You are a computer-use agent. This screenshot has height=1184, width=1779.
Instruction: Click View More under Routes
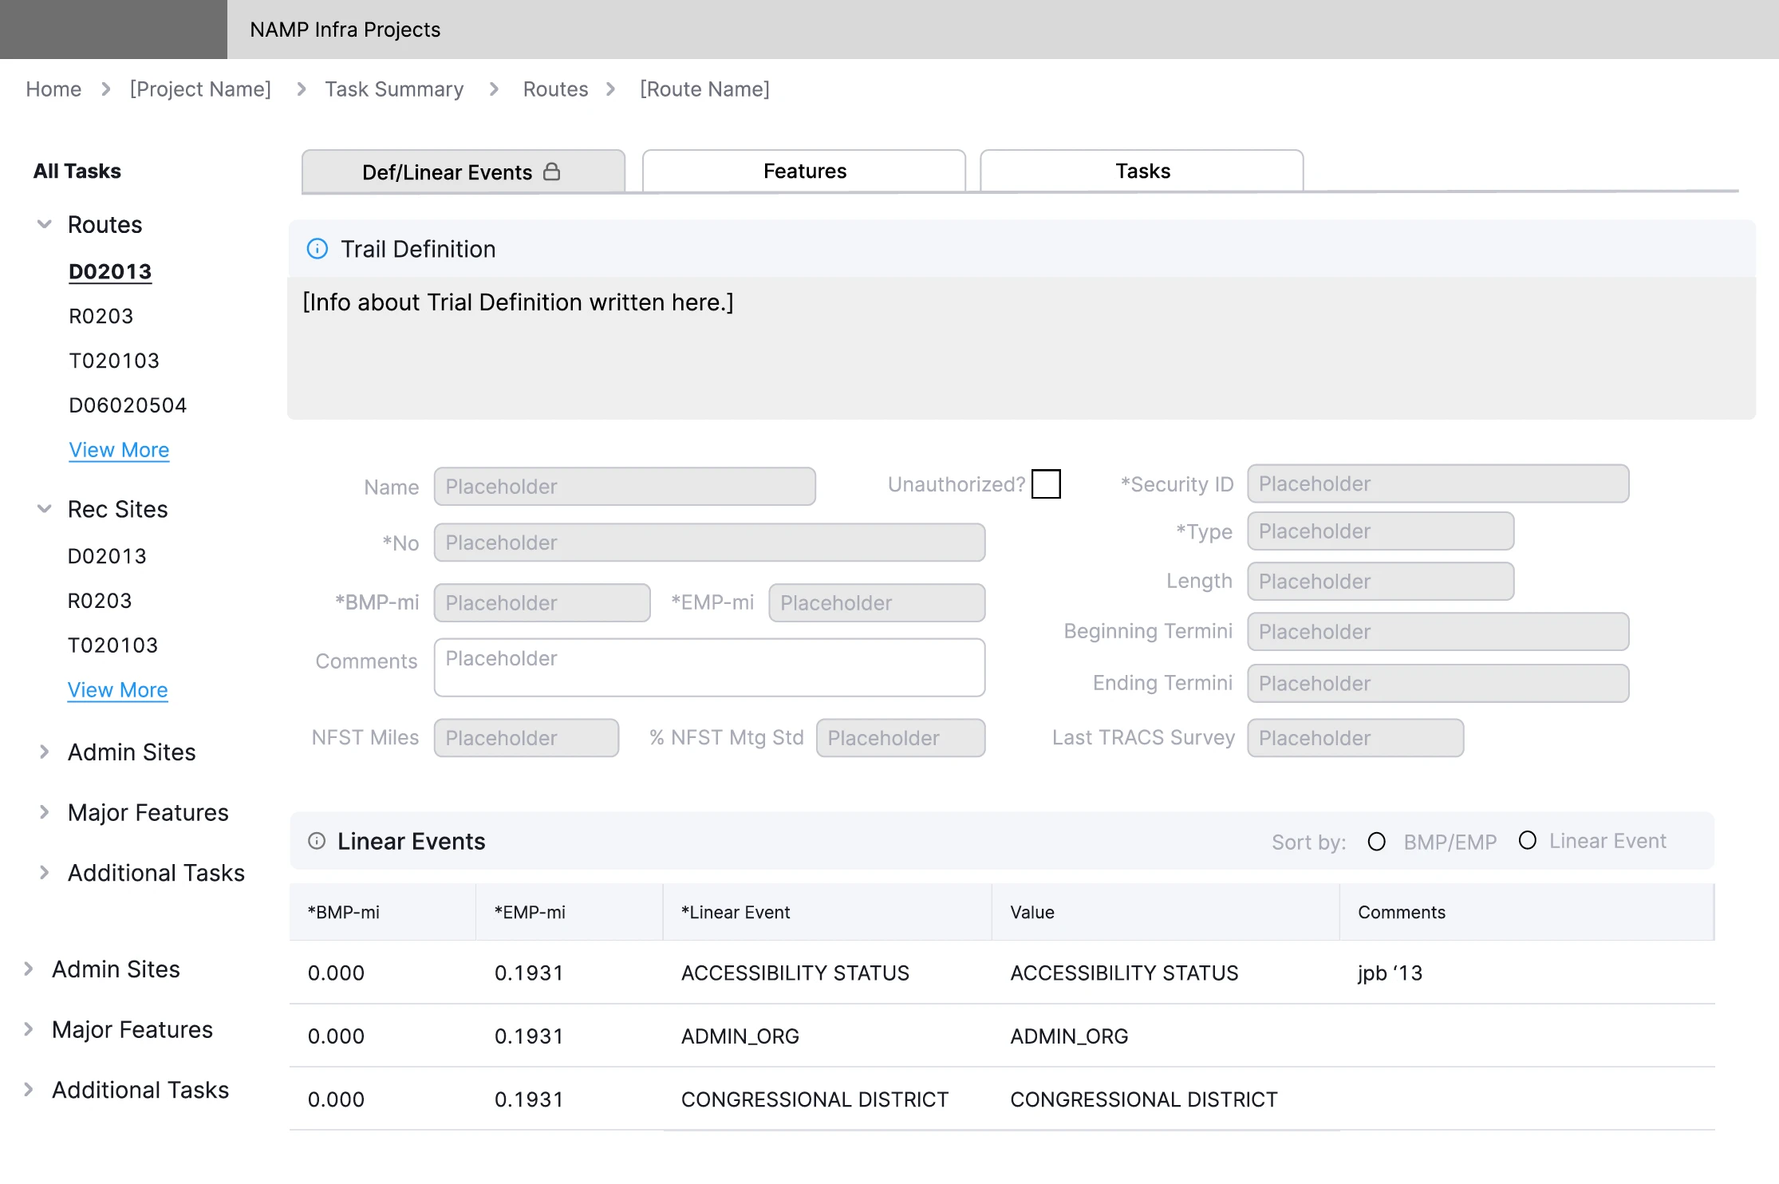[119, 450]
